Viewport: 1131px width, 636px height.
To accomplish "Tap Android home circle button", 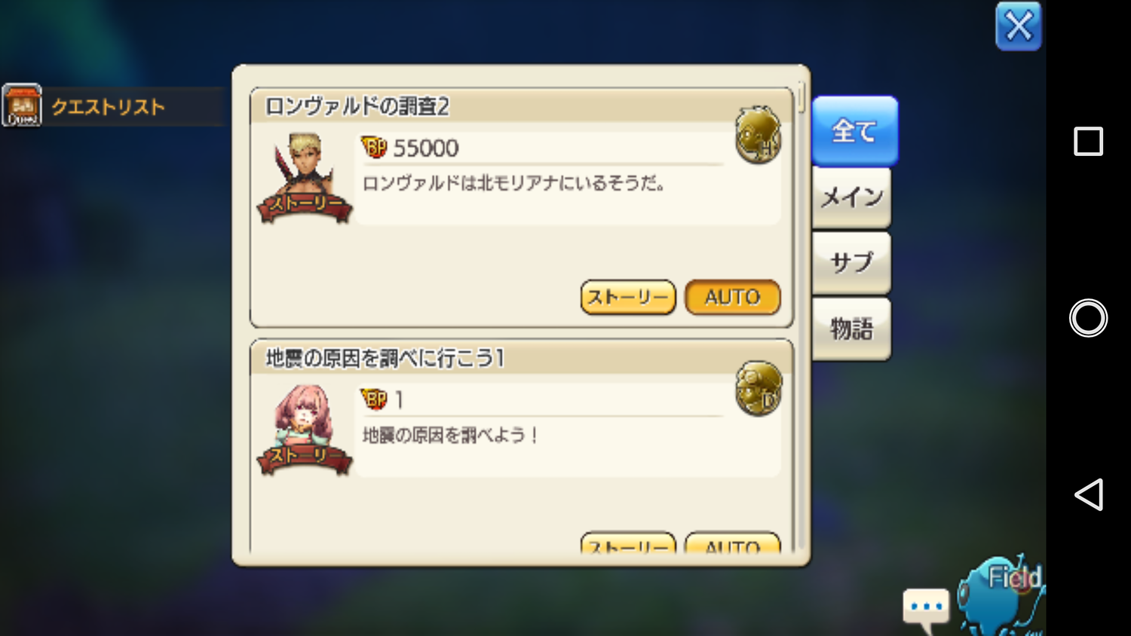I will (x=1088, y=318).
